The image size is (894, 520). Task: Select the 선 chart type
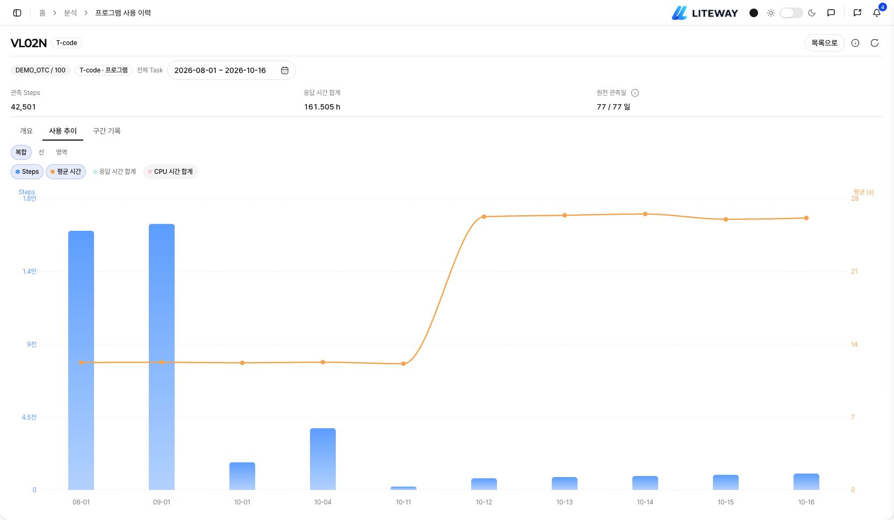41,152
